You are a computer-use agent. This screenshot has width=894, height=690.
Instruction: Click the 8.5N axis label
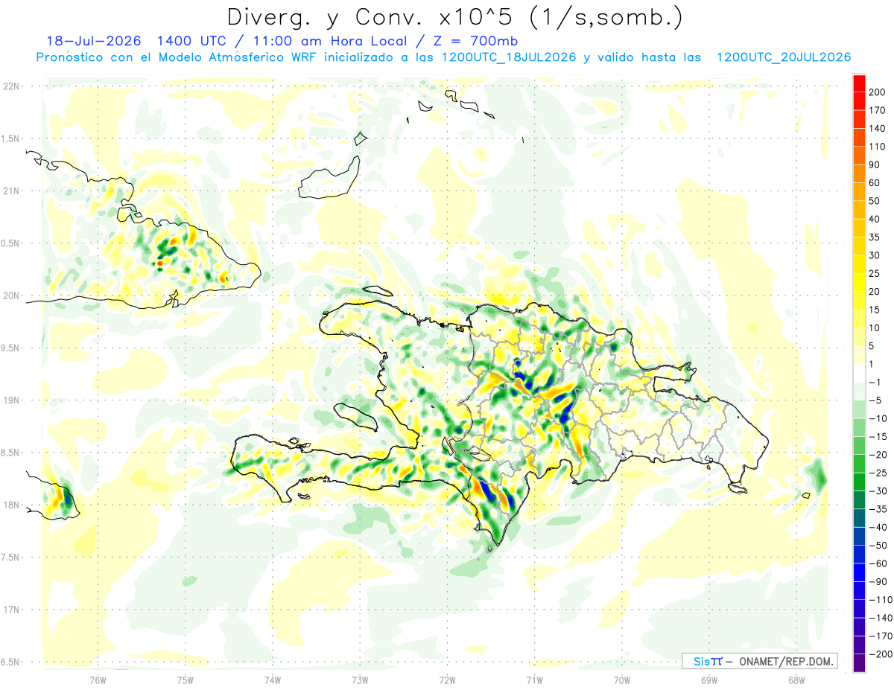point(10,453)
